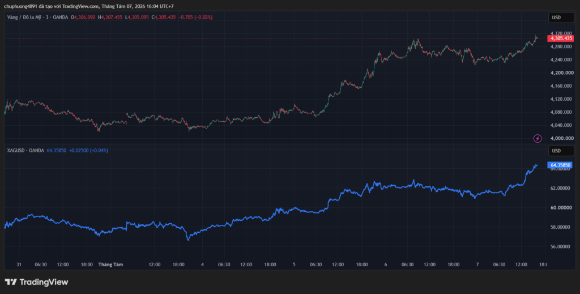Click the Tháng Tám label on time axis
The width and height of the screenshot is (580, 294).
pos(110,265)
